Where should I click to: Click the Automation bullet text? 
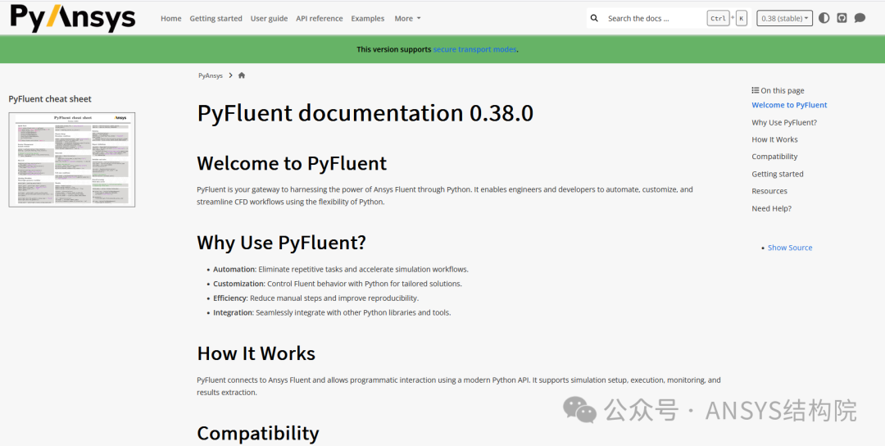point(341,269)
